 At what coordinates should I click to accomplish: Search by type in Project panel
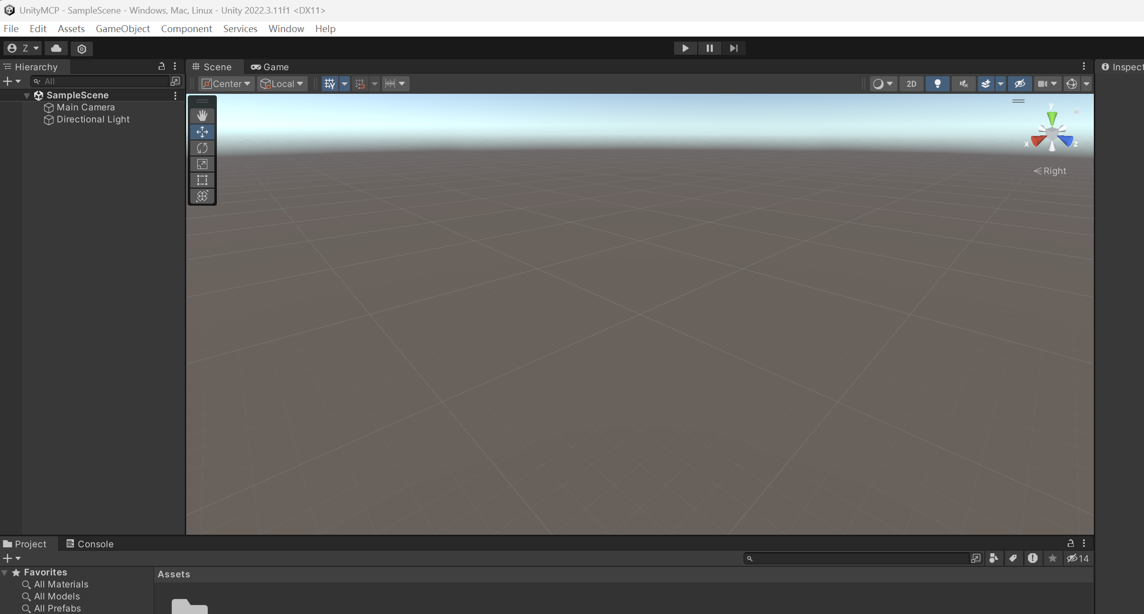click(994, 558)
